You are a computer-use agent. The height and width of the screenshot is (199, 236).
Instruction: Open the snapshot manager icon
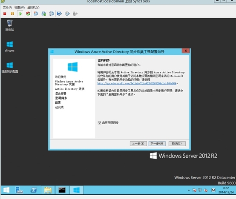pyautogui.click(x=52, y=14)
